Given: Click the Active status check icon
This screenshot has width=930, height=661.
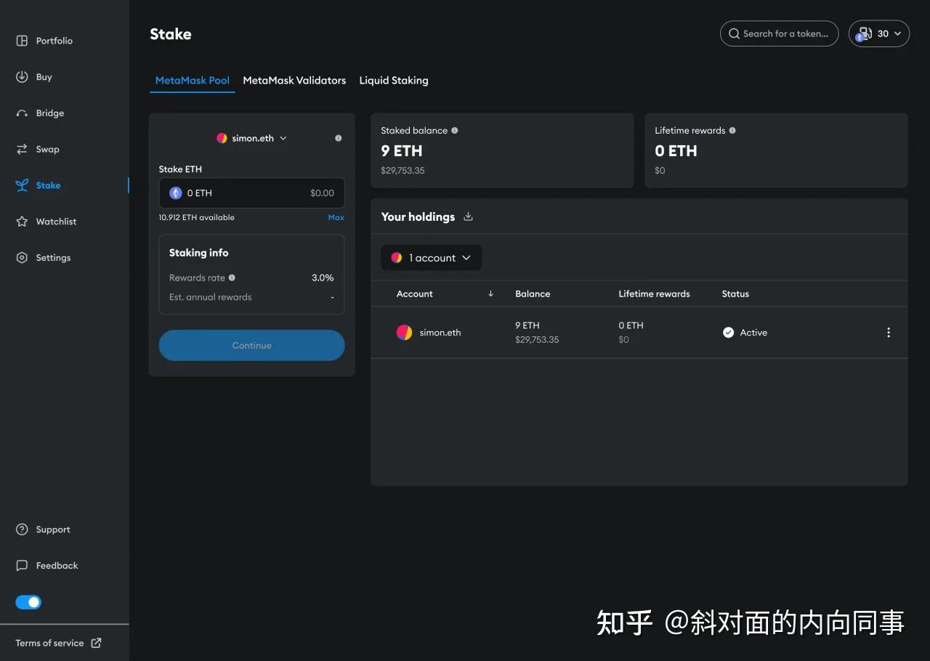Looking at the screenshot, I should (x=728, y=333).
